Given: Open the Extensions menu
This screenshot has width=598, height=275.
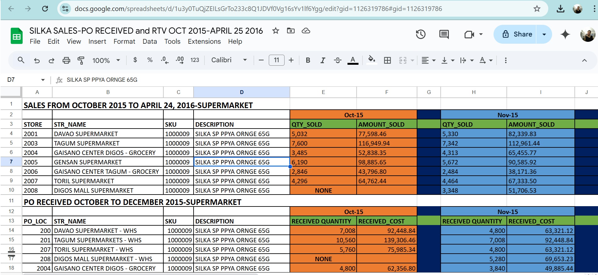Looking at the screenshot, I should [x=204, y=41].
